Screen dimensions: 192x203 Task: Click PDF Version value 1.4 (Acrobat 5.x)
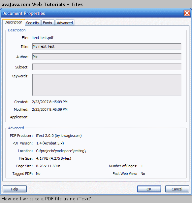[x=50, y=143]
